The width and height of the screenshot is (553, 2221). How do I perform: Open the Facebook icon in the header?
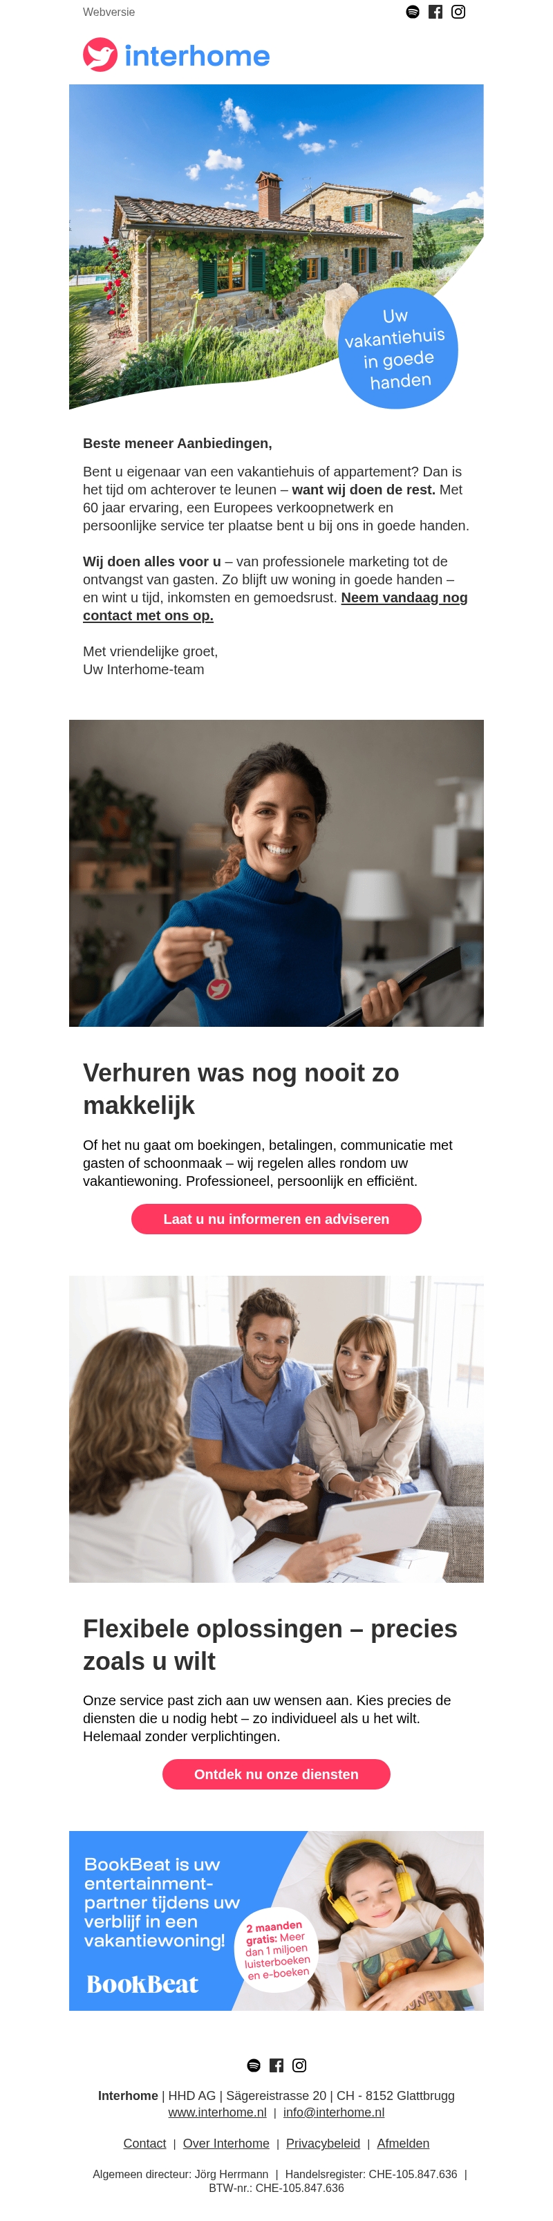pos(436,12)
